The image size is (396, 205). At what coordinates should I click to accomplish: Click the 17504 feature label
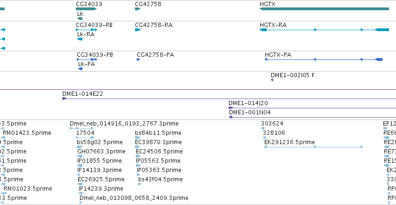tap(85, 133)
